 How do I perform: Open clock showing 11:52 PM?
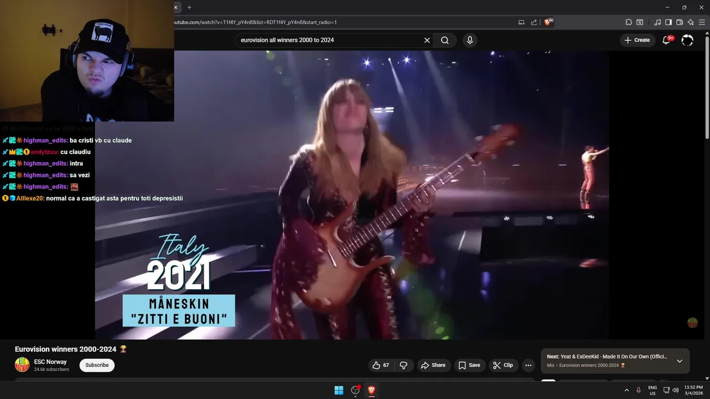click(x=694, y=390)
